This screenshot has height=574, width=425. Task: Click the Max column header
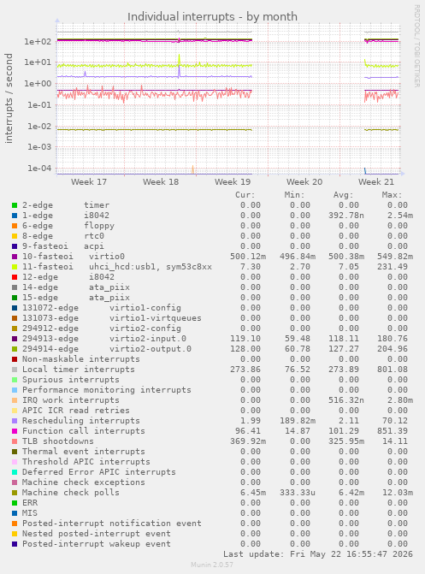(392, 195)
